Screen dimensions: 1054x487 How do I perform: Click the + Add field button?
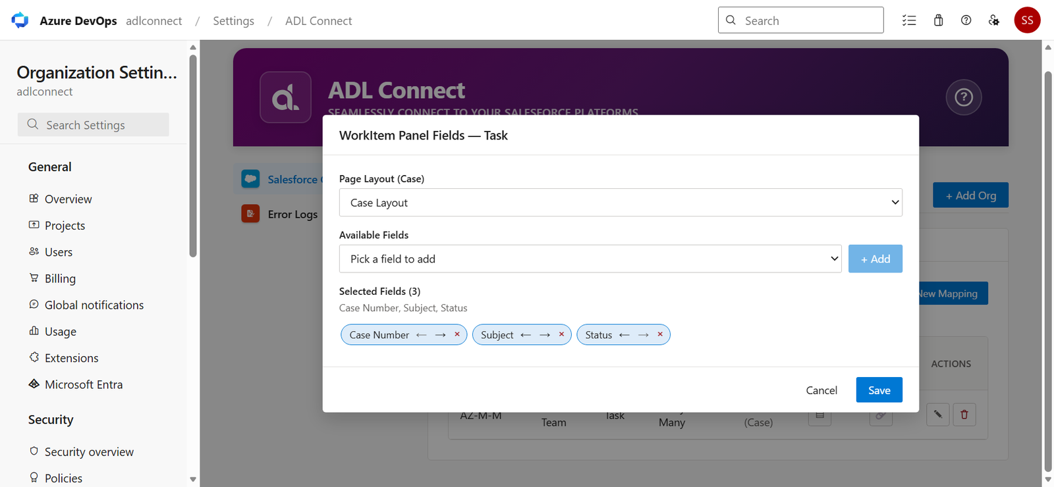coord(875,259)
